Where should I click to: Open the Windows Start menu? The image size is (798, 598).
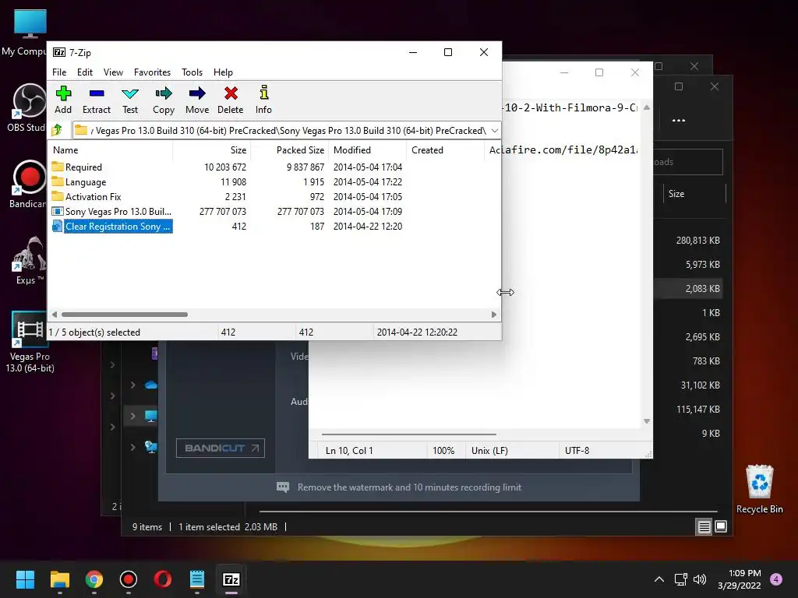25,579
